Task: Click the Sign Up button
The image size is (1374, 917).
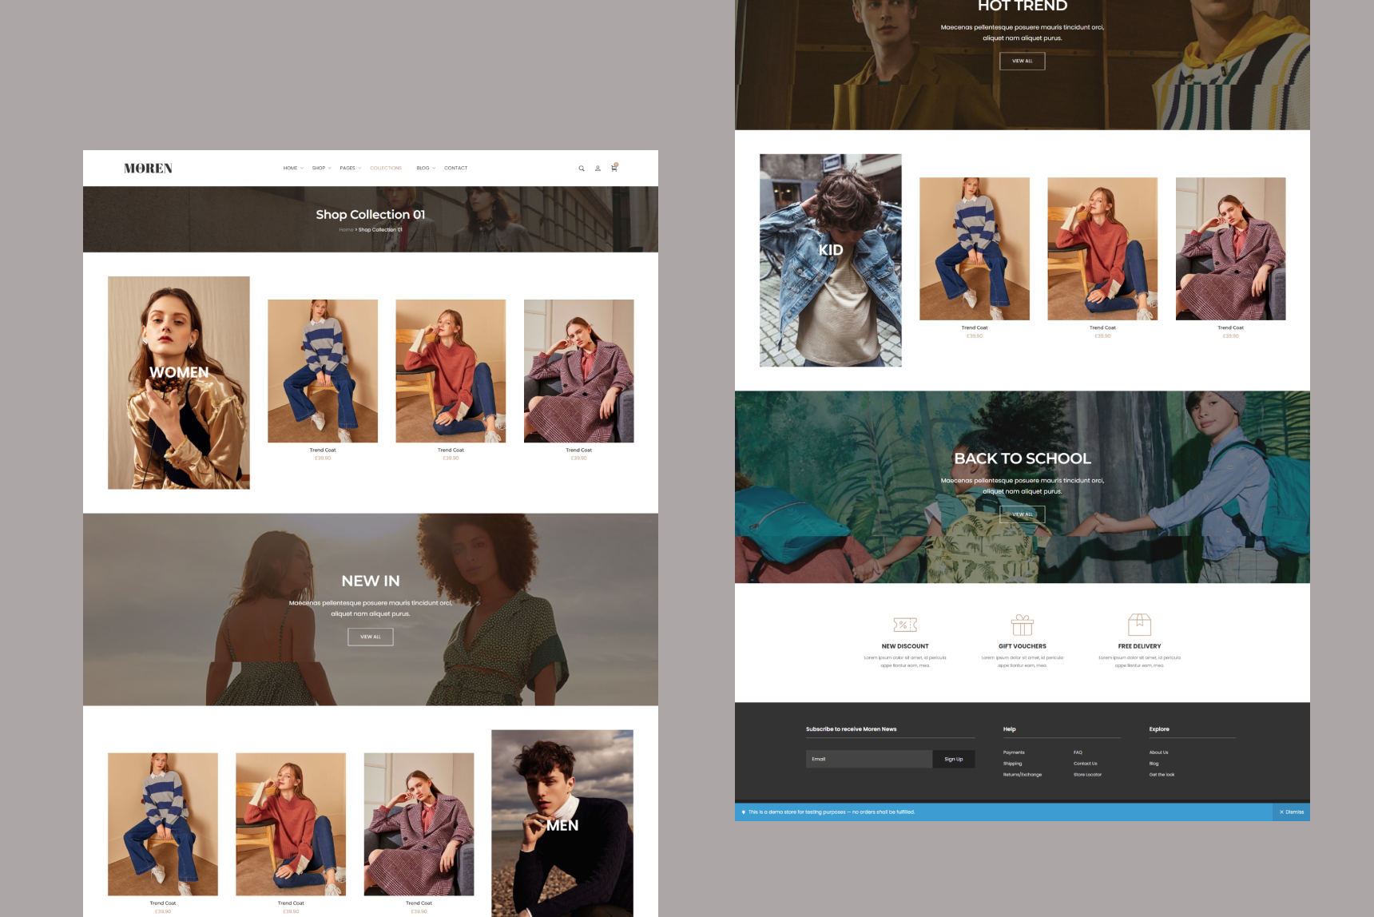Action: point(954,760)
